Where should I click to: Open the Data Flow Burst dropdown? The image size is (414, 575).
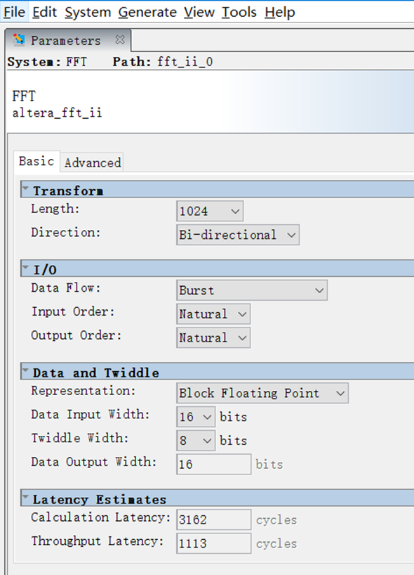pyautogui.click(x=252, y=290)
